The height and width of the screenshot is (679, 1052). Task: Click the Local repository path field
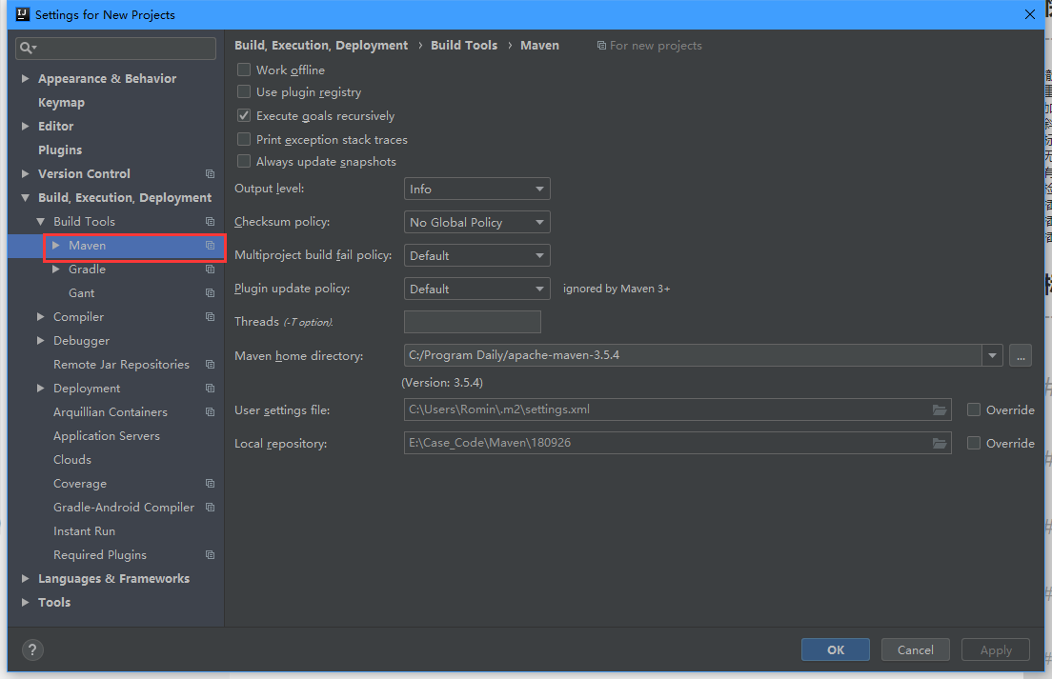coord(678,443)
